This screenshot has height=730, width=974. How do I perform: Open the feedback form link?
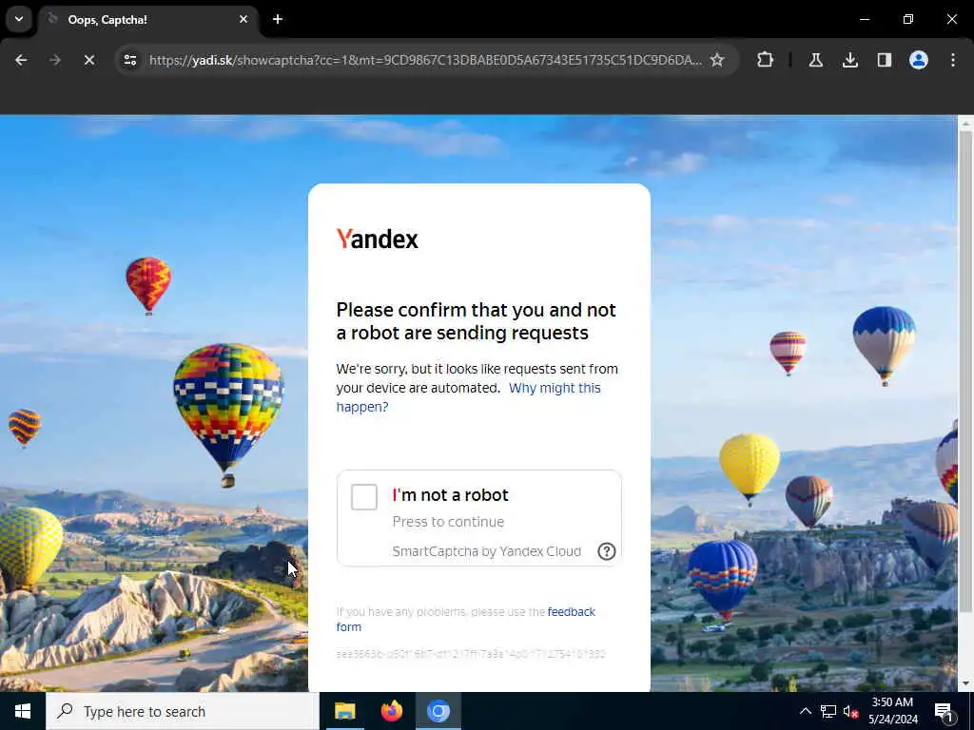coord(466,619)
